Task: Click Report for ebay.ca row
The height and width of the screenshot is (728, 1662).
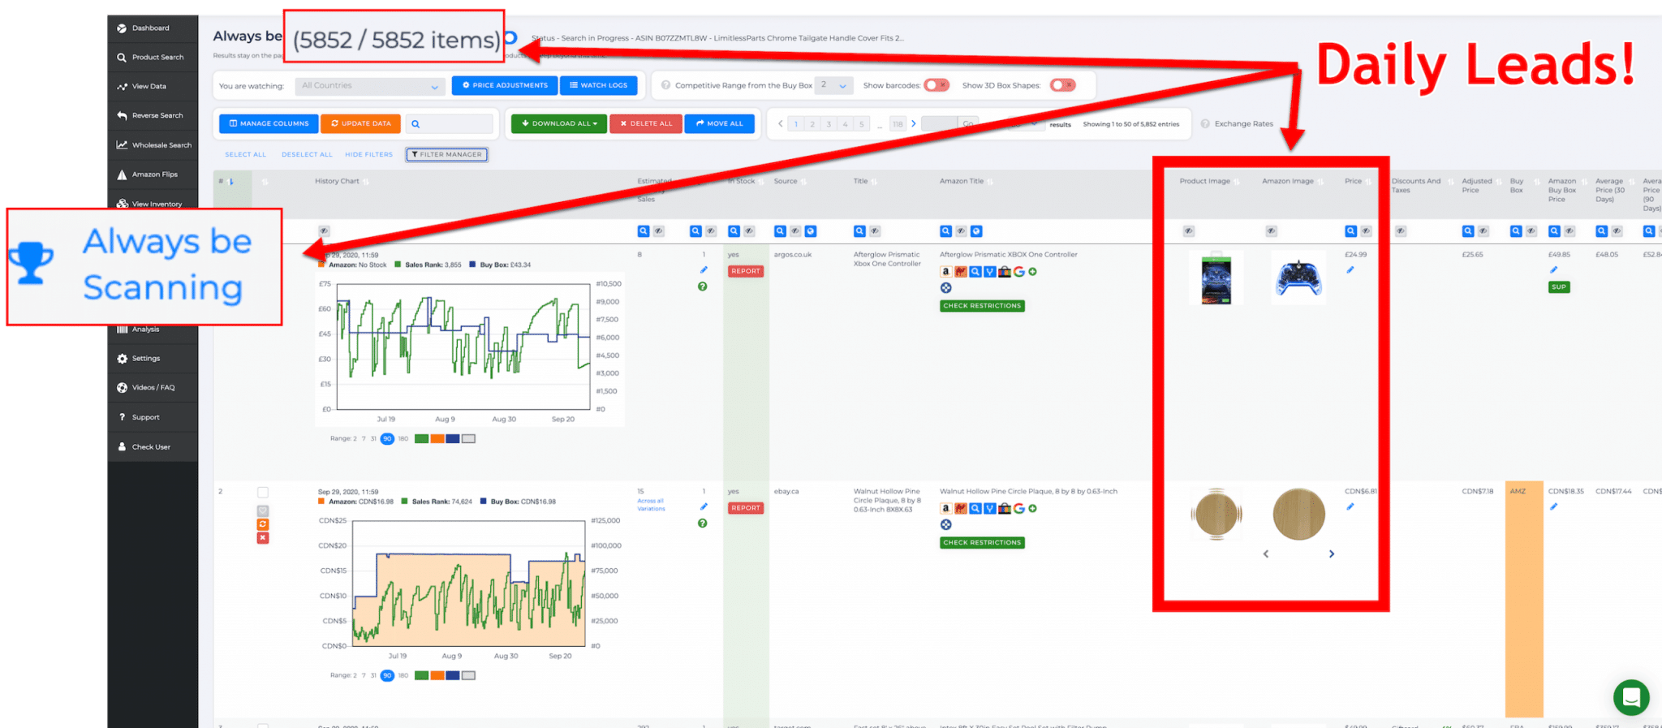Action: (746, 508)
